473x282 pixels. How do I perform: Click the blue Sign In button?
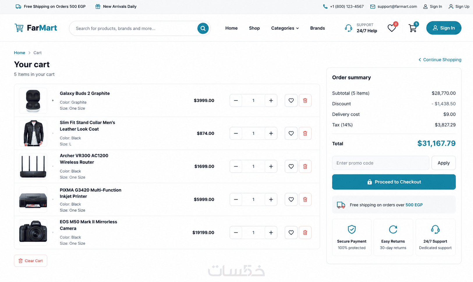click(x=444, y=28)
